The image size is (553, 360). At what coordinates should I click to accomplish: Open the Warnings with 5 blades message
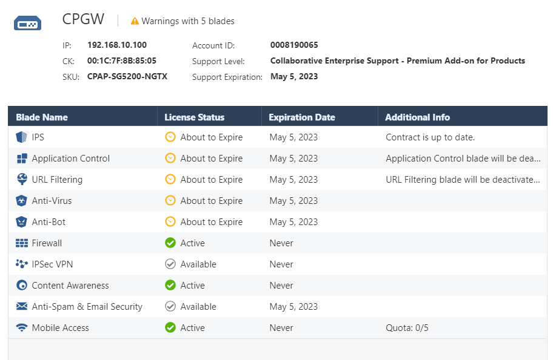click(188, 21)
